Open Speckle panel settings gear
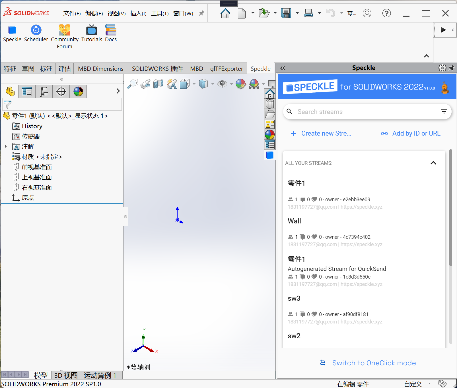The width and height of the screenshot is (457, 388). coord(442,68)
